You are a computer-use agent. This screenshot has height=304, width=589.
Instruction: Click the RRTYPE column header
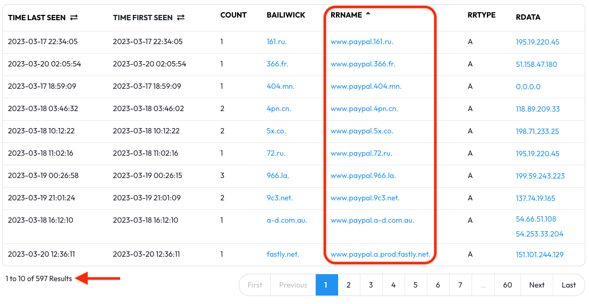[482, 15]
